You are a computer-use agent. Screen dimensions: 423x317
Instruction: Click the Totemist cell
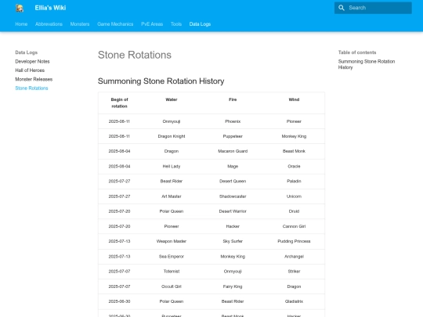[x=172, y=271]
